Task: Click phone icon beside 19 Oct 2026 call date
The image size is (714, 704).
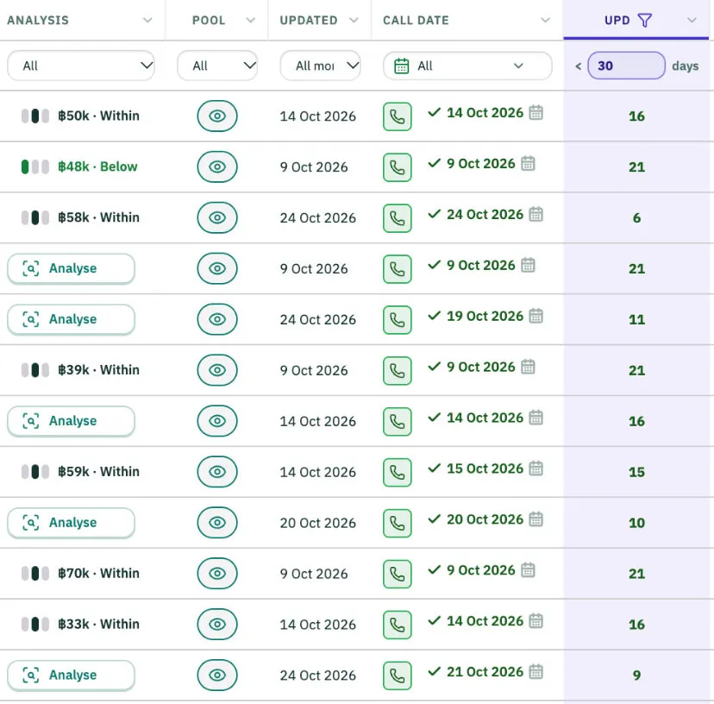Action: [x=397, y=320]
